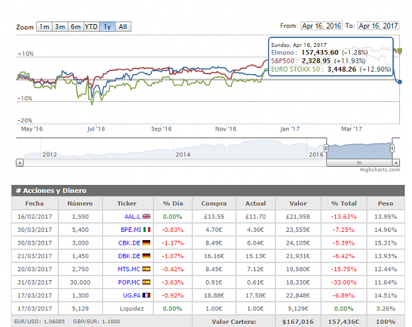Open the DBK.DE ticker link

coord(129,256)
